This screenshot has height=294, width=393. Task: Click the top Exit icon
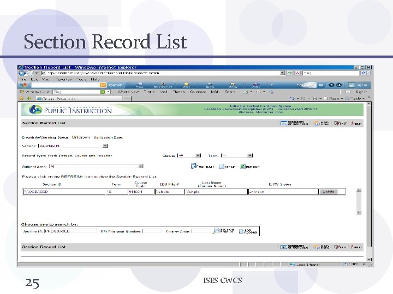[341, 123]
